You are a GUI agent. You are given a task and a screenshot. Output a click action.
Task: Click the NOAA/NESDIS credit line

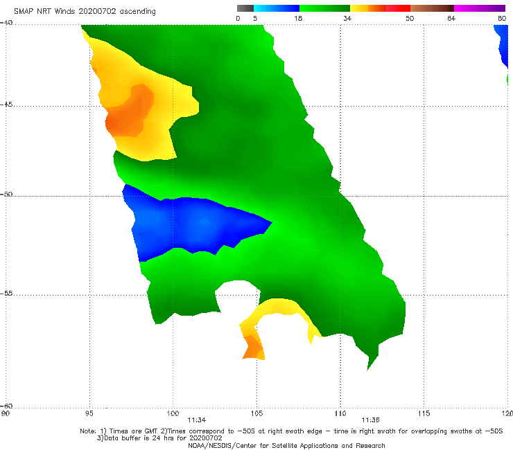click(286, 445)
